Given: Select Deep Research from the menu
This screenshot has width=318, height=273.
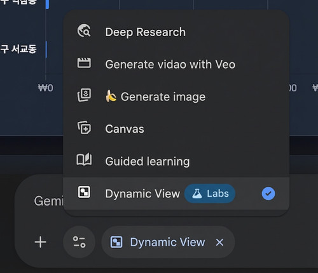Looking at the screenshot, I should 176,32.
